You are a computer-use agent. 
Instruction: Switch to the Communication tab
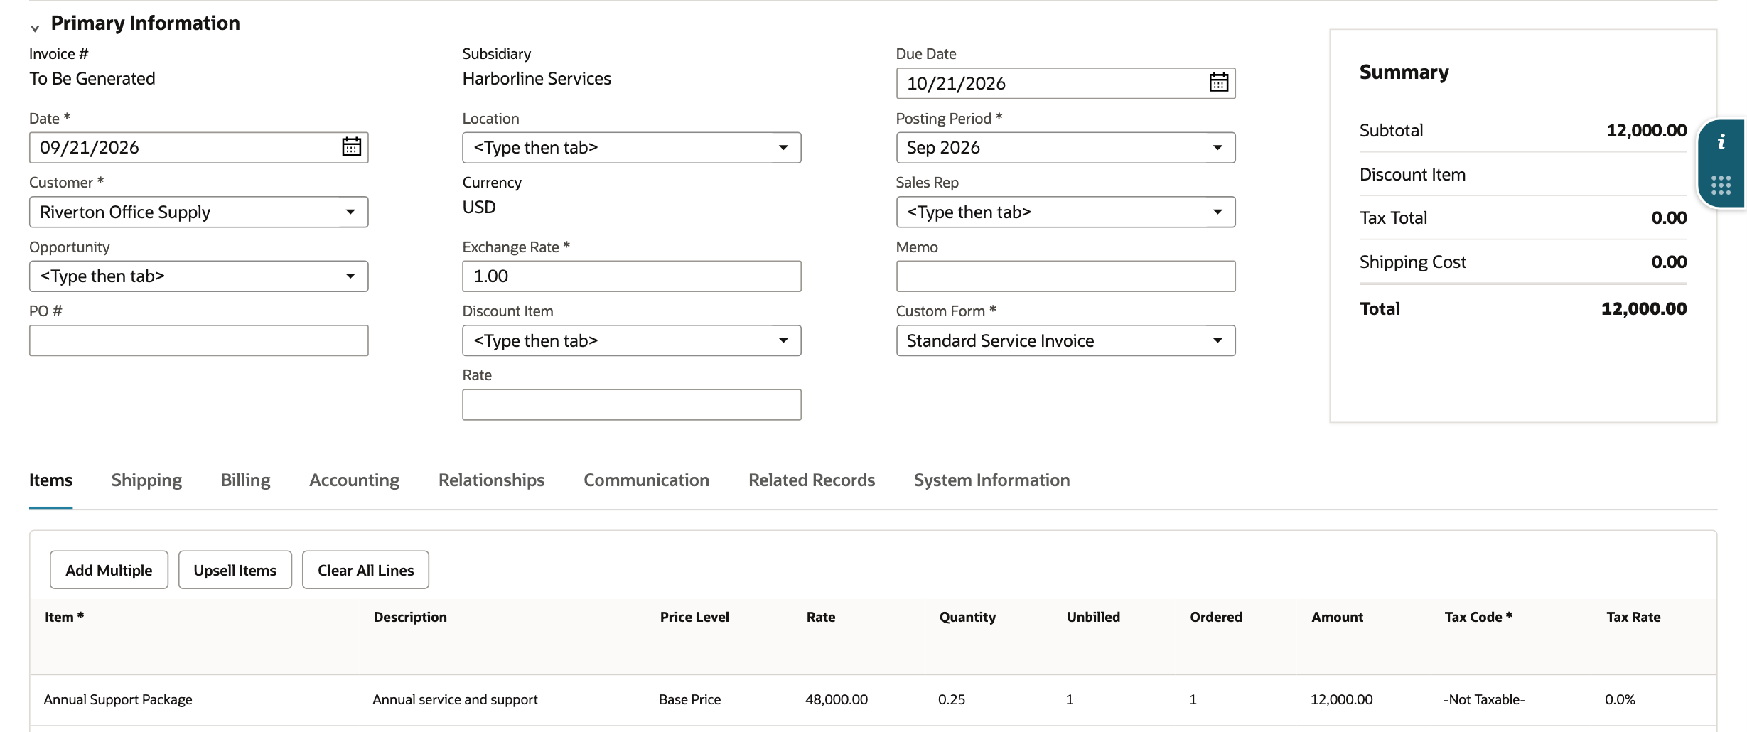point(646,480)
